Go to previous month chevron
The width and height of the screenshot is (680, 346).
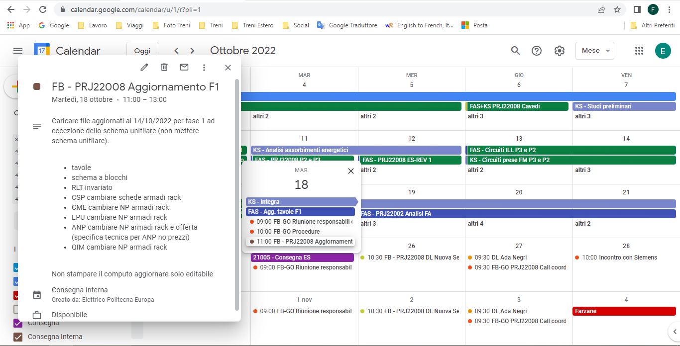tap(176, 51)
